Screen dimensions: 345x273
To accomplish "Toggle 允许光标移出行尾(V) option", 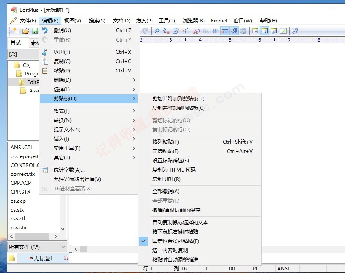I will click(x=89, y=179).
